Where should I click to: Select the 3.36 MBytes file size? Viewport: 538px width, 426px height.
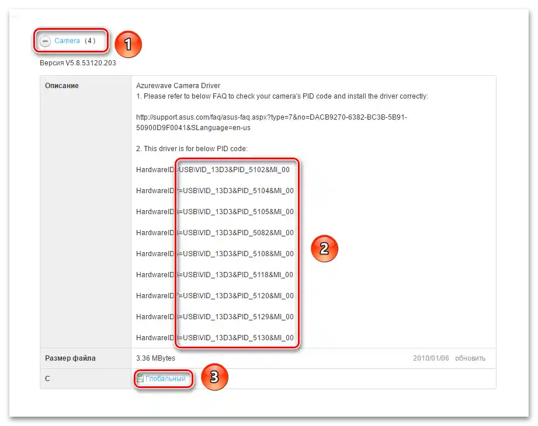pyautogui.click(x=155, y=358)
